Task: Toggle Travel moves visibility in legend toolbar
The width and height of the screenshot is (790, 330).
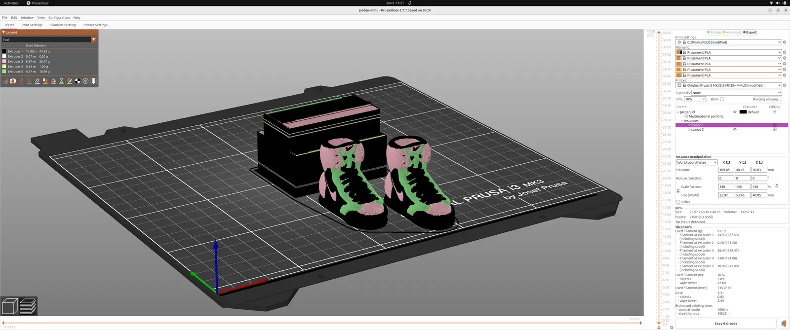Action: (x=5, y=81)
